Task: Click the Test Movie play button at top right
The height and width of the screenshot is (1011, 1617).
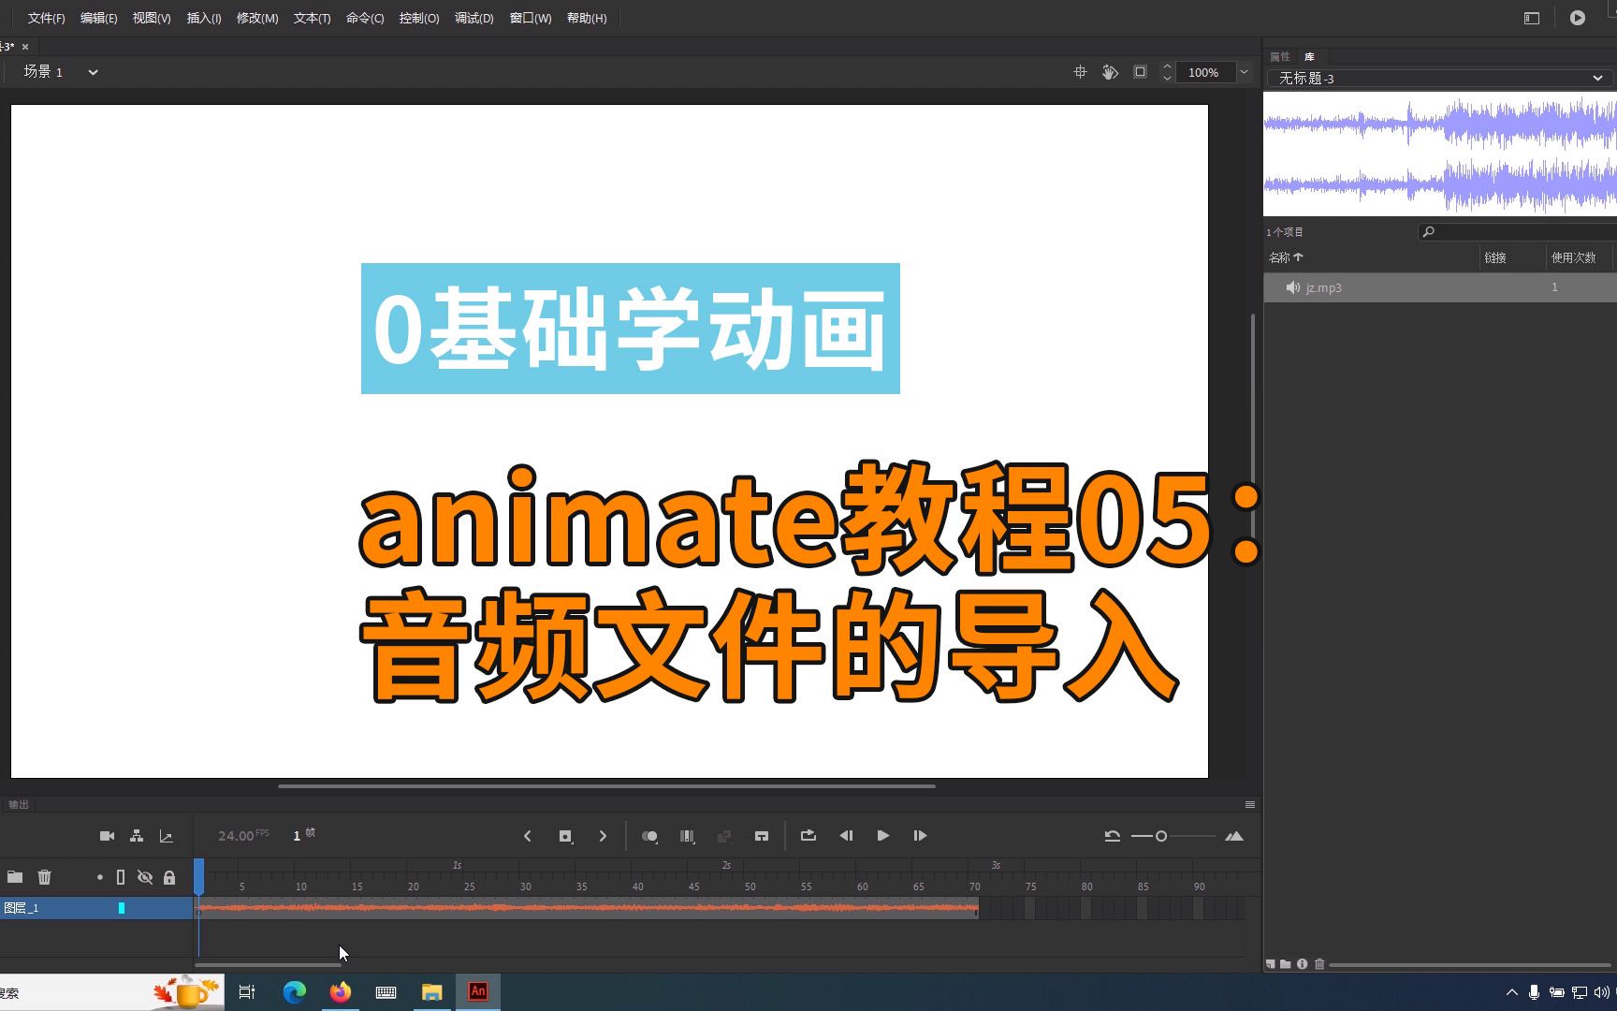Action: click(x=1578, y=18)
